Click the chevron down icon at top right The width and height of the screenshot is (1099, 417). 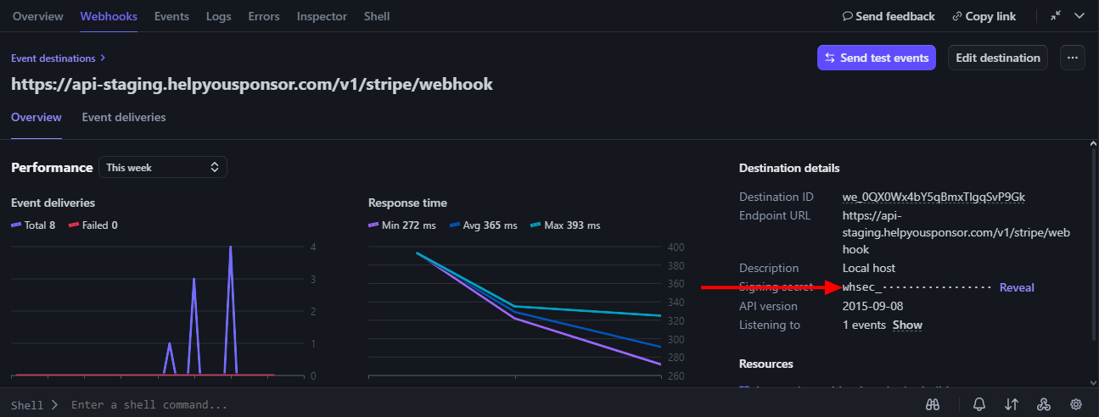coord(1079,16)
